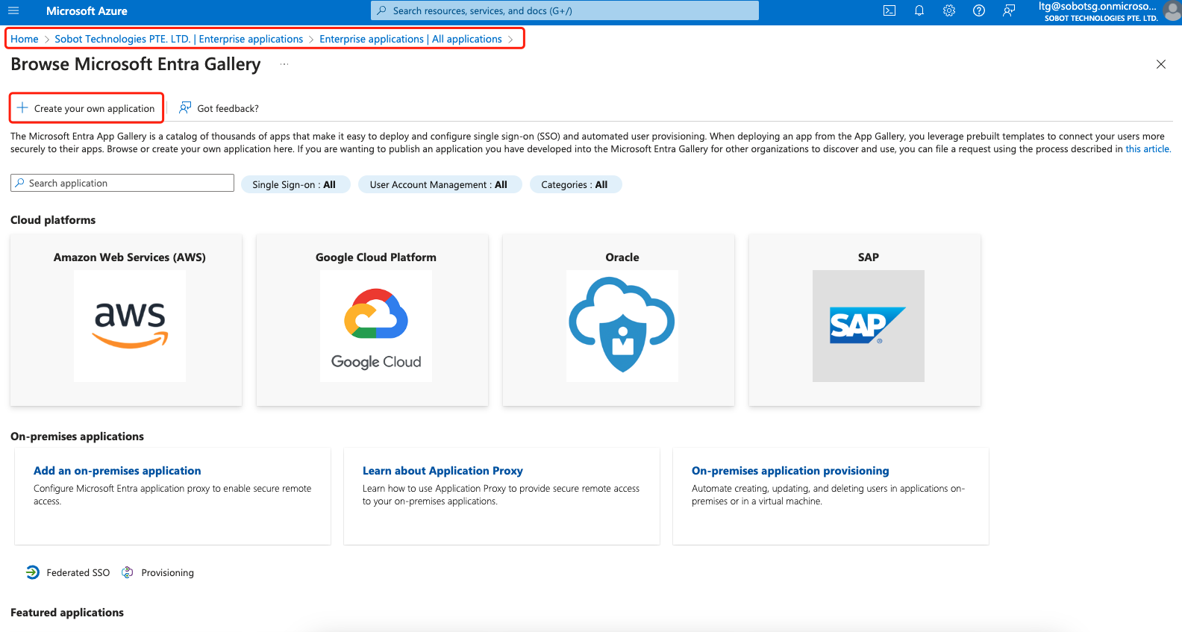Click the On-premises applications heading
1182x632 pixels.
[78, 437]
